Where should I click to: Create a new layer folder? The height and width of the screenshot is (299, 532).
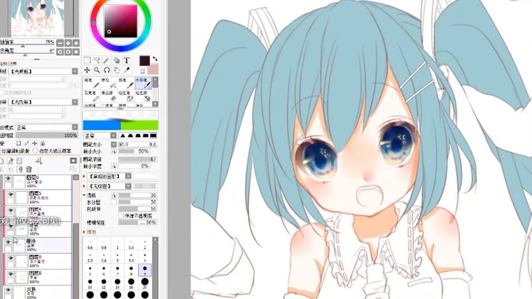19,161
